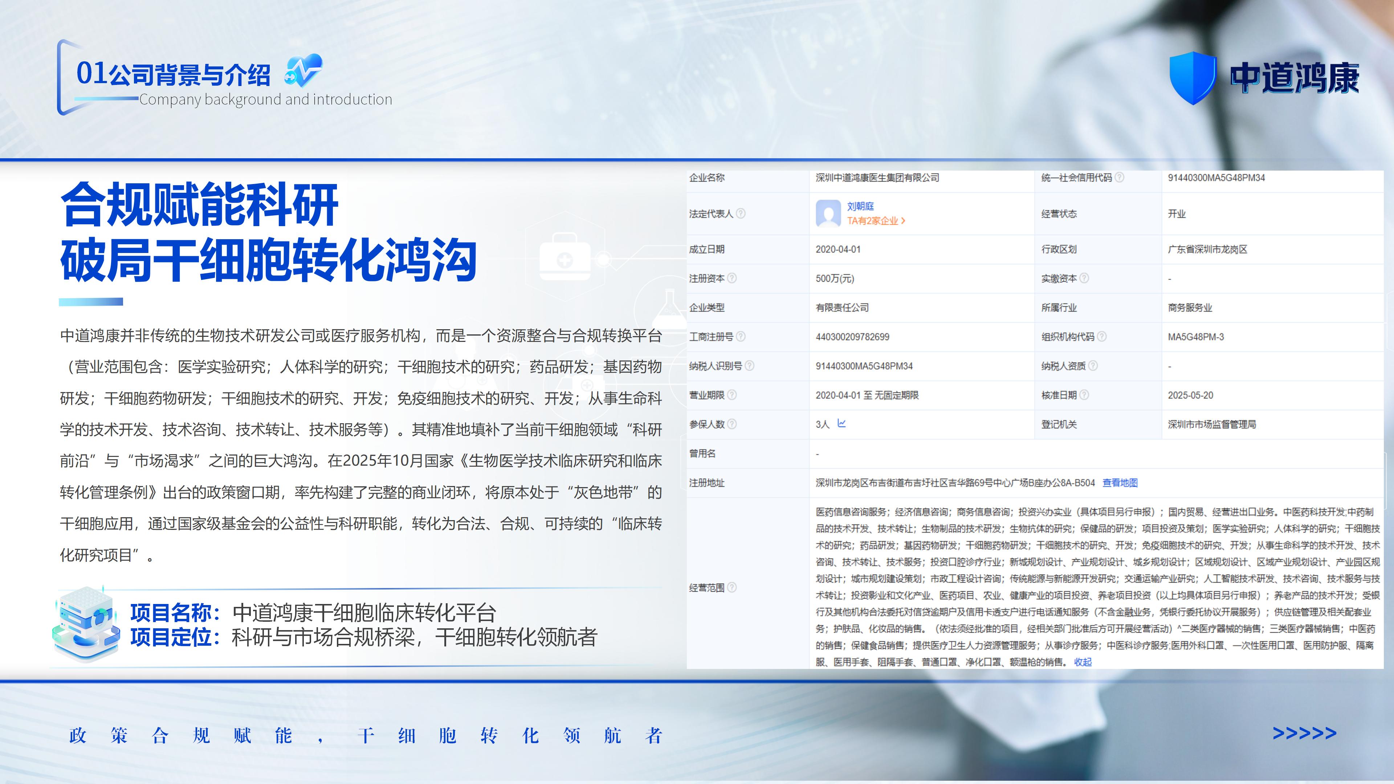Click the 有限责任公司 company type value
The height and width of the screenshot is (784, 1394).
(842, 307)
